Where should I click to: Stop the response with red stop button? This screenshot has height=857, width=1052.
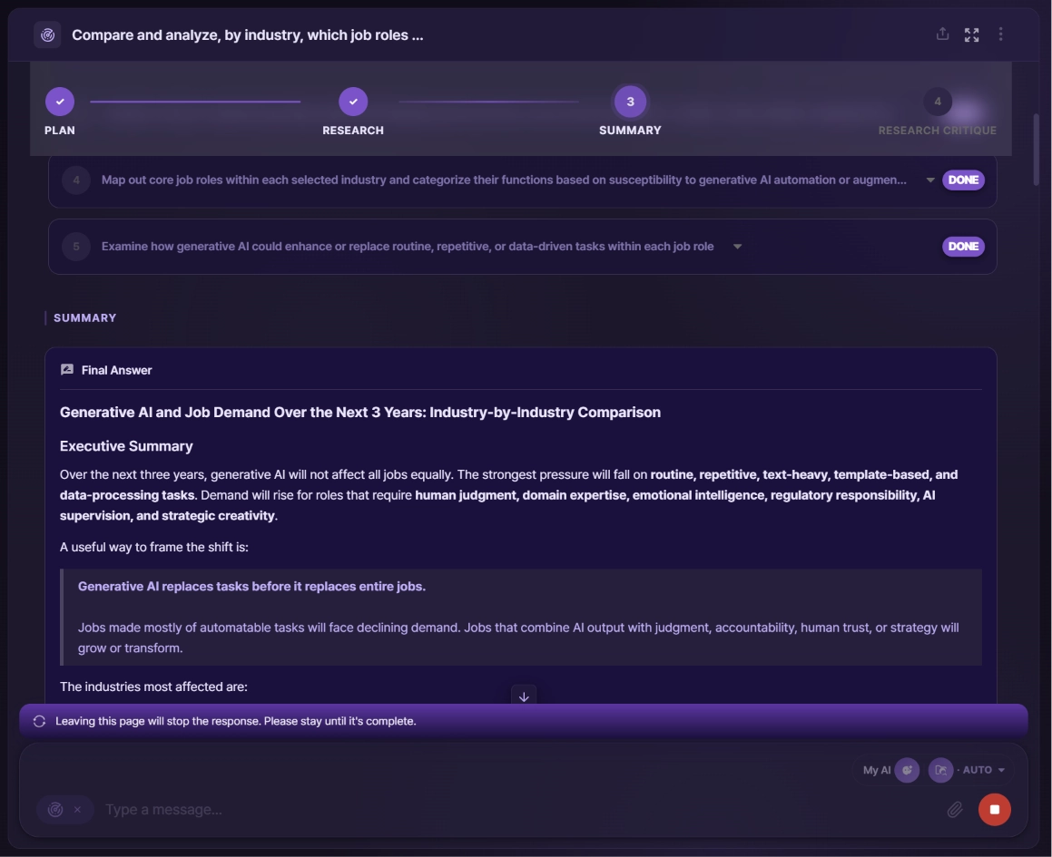[994, 809]
